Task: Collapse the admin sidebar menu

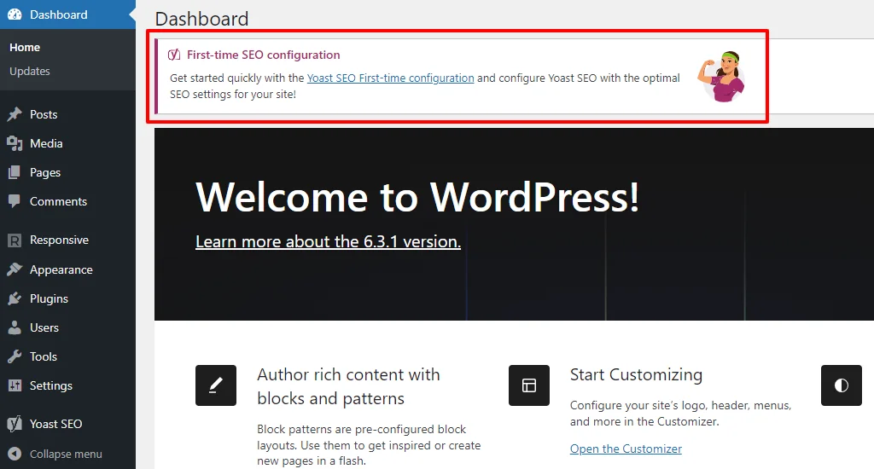Action: point(67,454)
